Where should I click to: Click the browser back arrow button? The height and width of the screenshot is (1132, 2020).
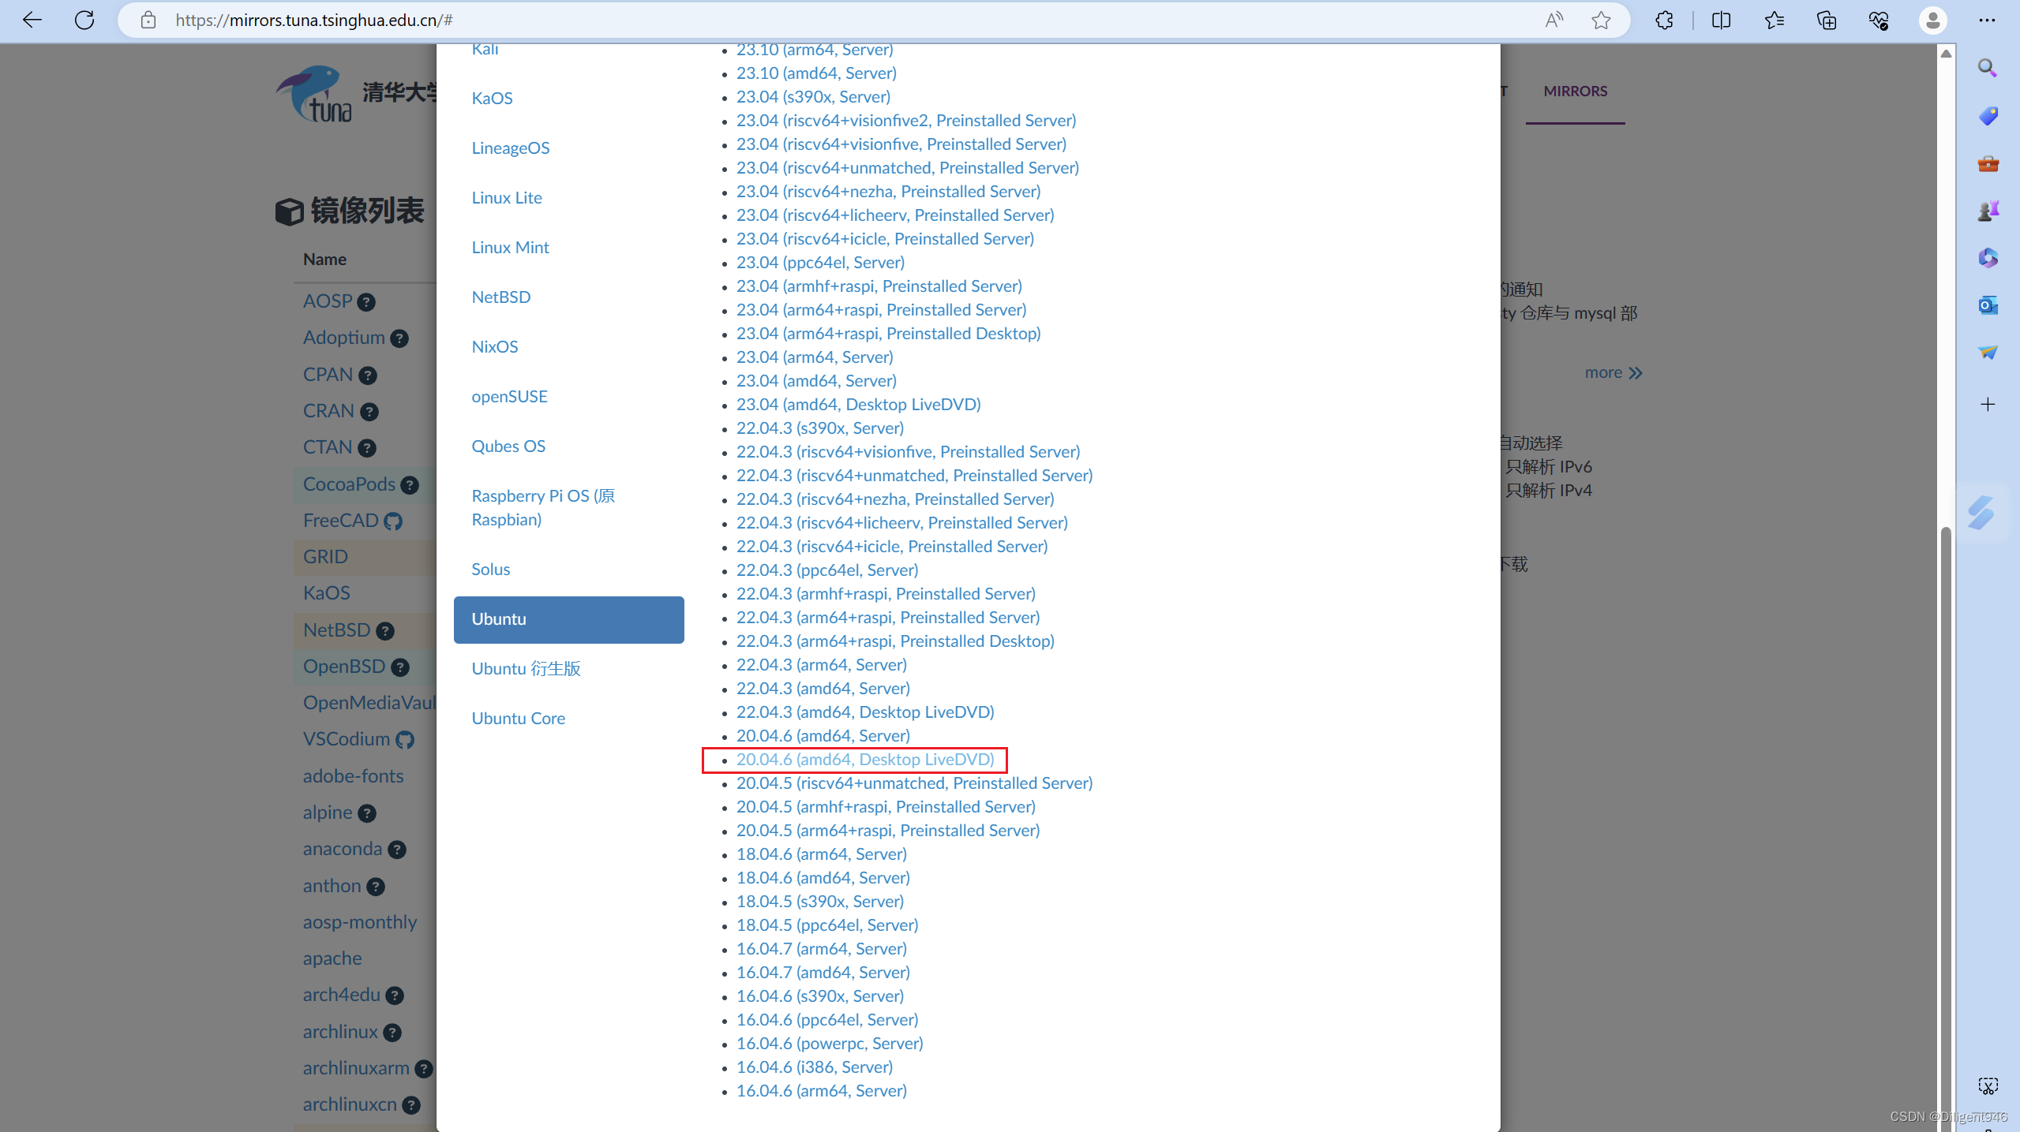tap(32, 21)
